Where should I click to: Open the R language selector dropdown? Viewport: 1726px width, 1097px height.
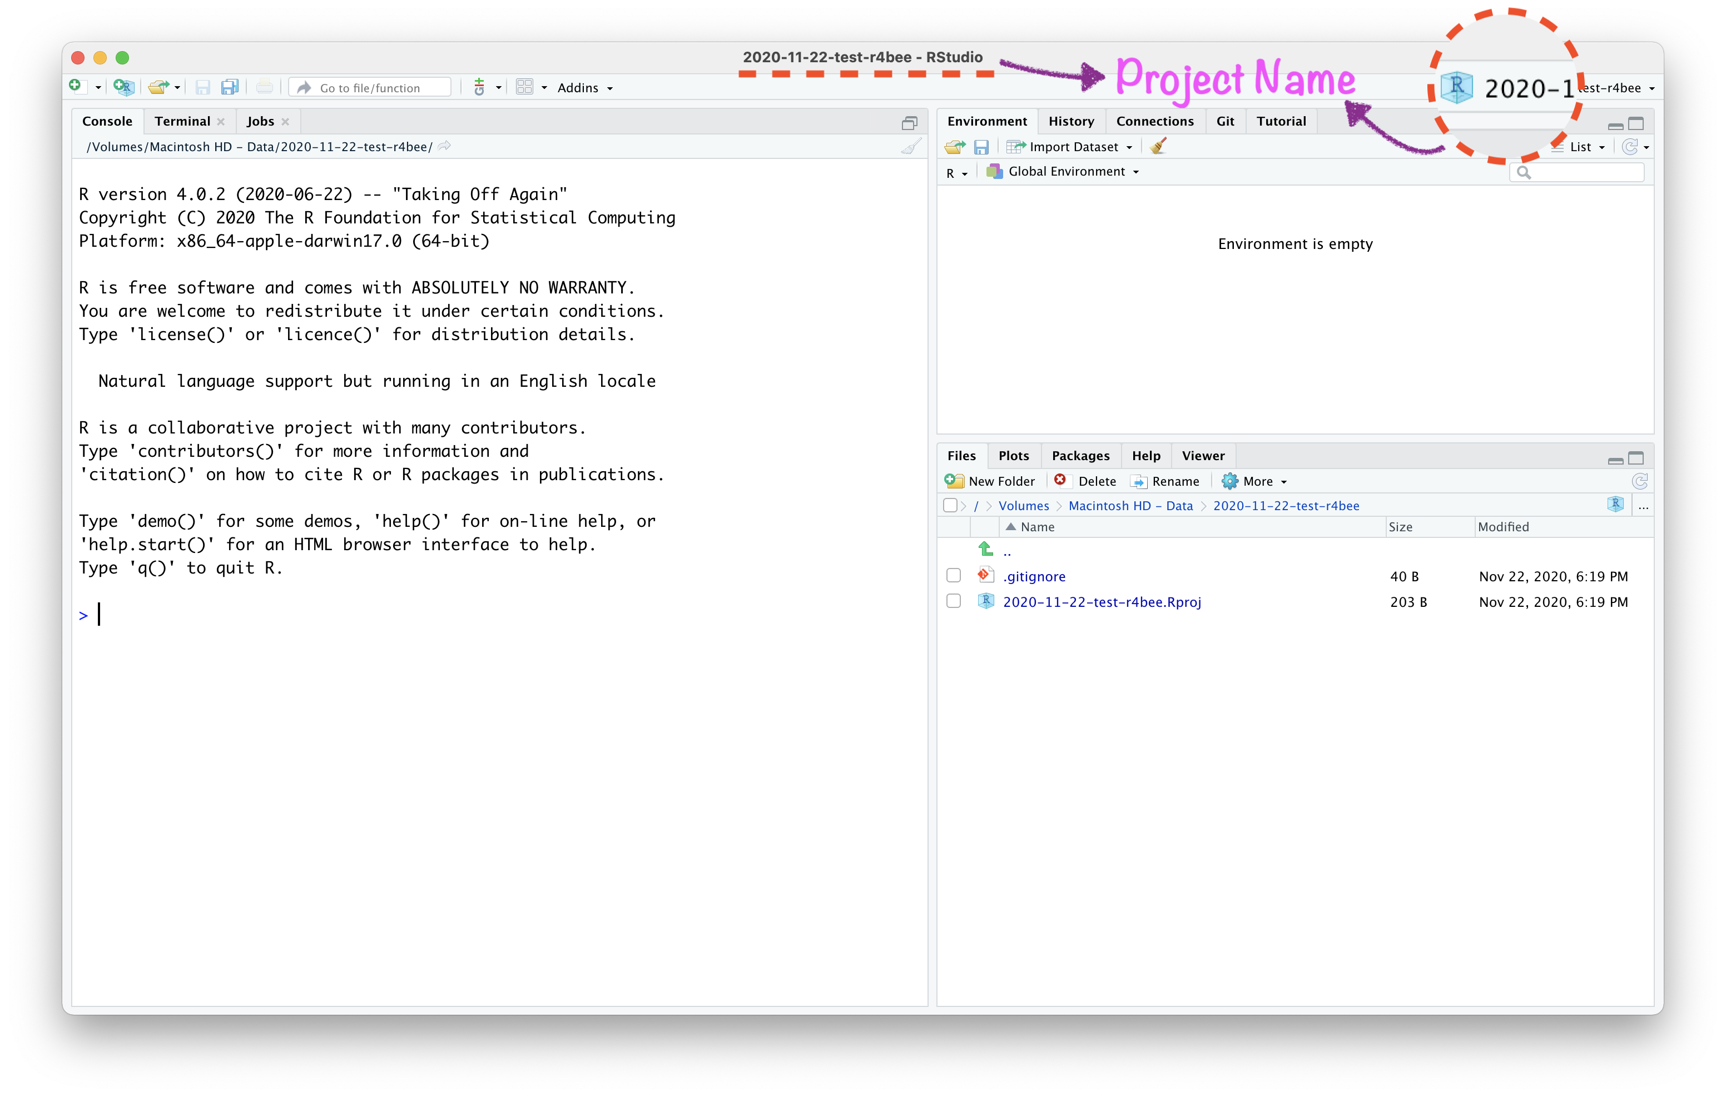pos(956,173)
